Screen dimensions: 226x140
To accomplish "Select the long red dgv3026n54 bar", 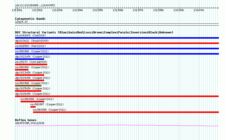I will point(117,96).
